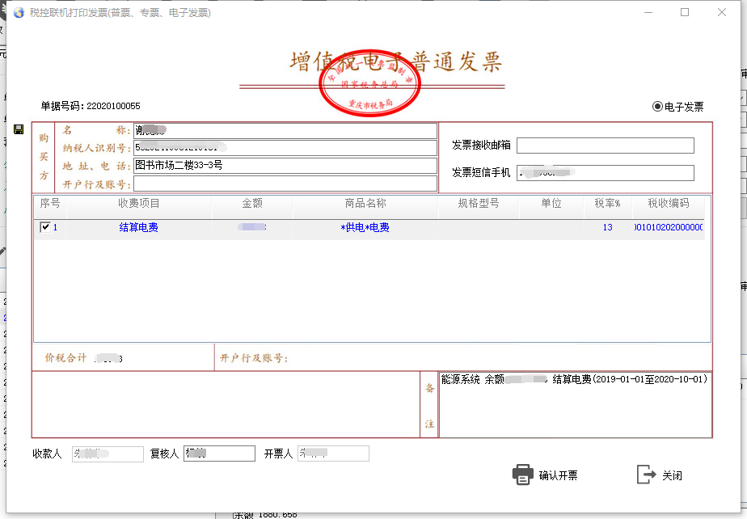The width and height of the screenshot is (747, 519).
Task: Click the 序号 column header
Action: click(x=50, y=204)
